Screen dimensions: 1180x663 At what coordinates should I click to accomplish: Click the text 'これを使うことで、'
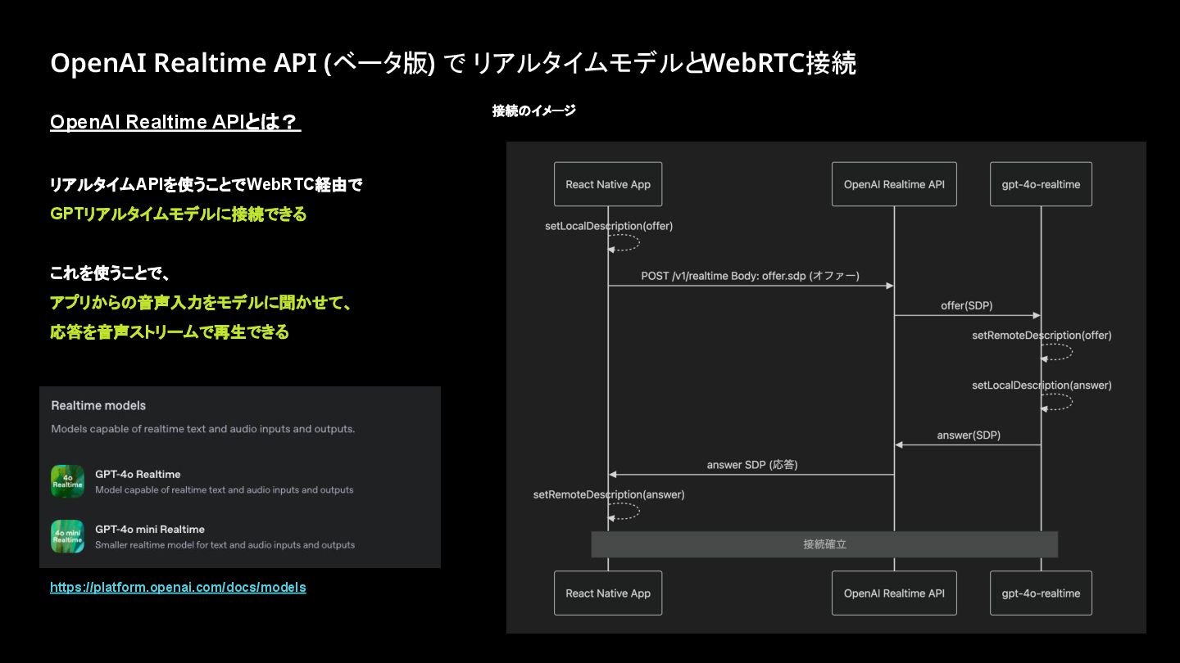coord(110,273)
